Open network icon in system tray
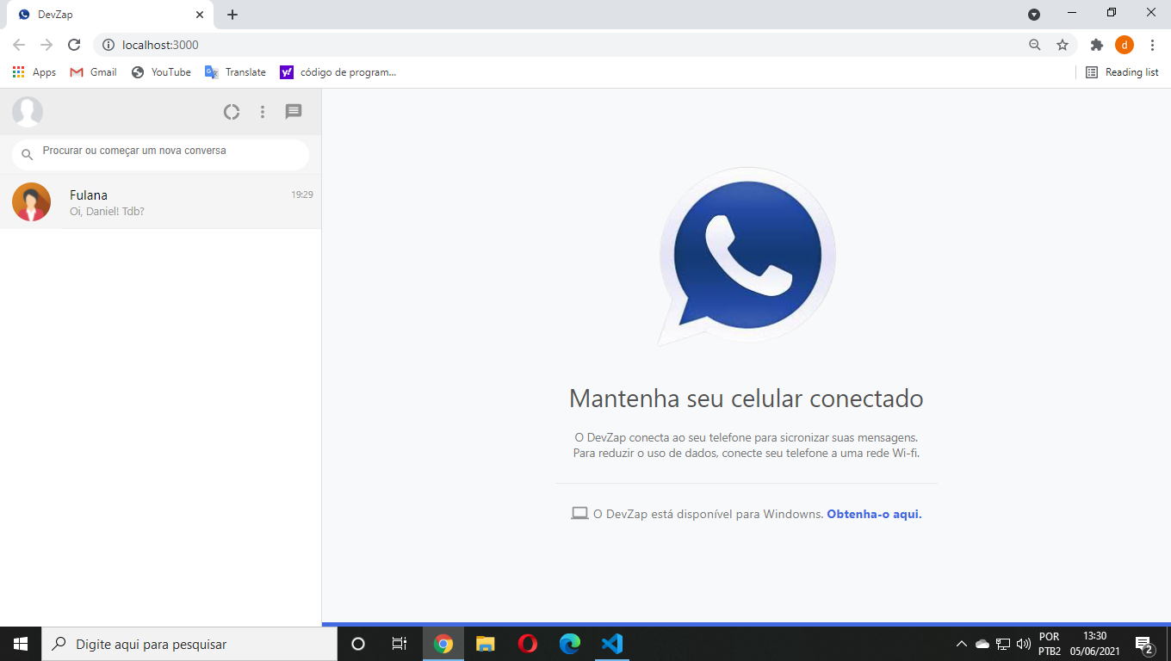This screenshot has width=1171, height=661. pos(1003,644)
